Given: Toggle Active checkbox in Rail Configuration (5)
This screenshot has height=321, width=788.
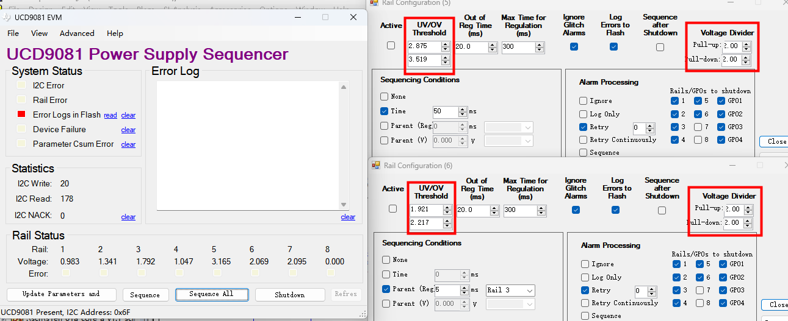Looking at the screenshot, I should tap(391, 46).
